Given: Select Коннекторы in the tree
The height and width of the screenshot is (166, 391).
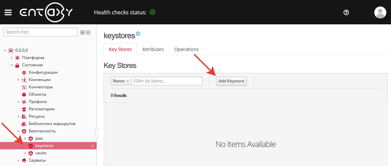Looking at the screenshot, I should pos(41,87).
